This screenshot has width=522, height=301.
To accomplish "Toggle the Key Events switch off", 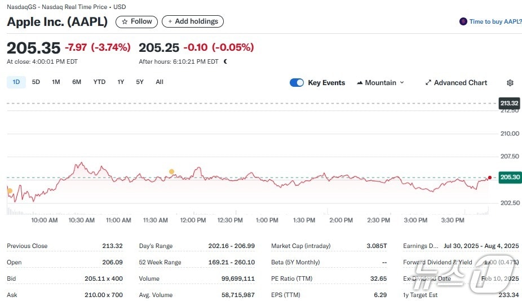I will click(297, 83).
